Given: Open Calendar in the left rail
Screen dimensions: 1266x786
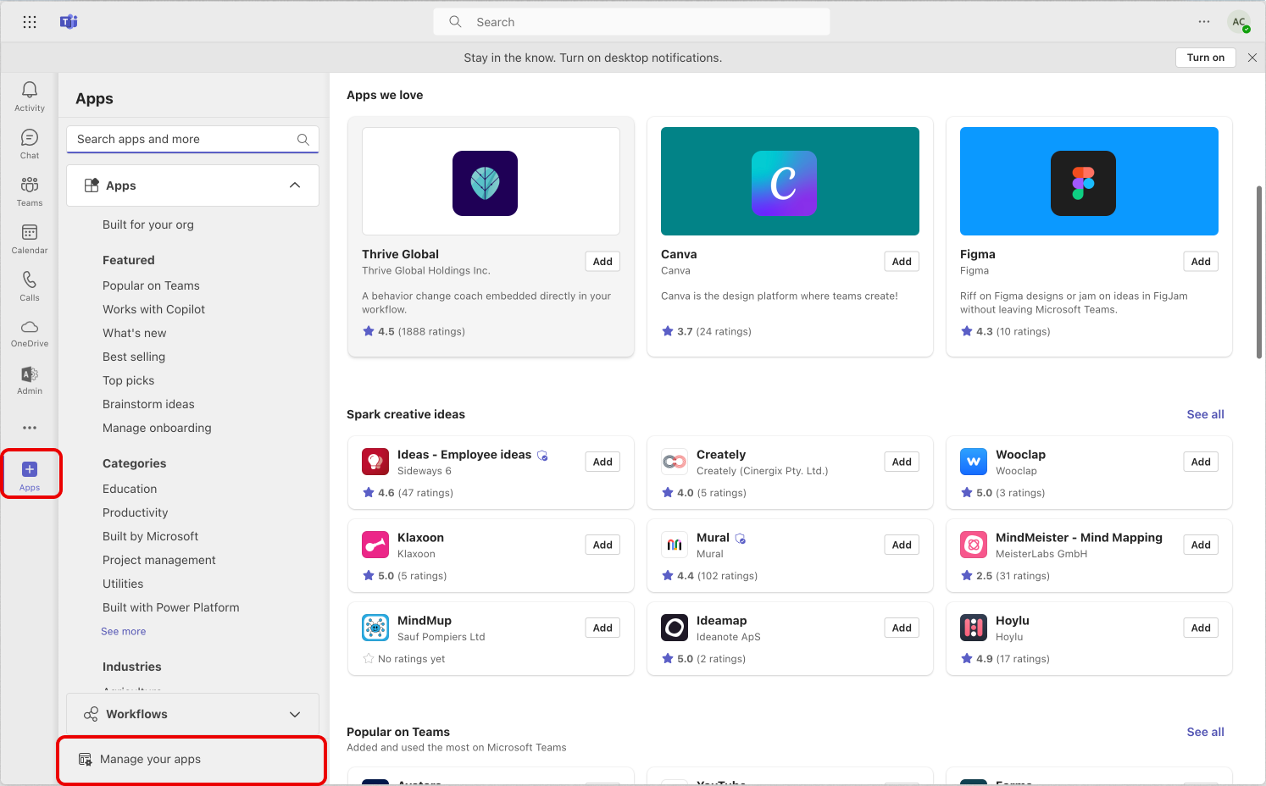Looking at the screenshot, I should (30, 238).
